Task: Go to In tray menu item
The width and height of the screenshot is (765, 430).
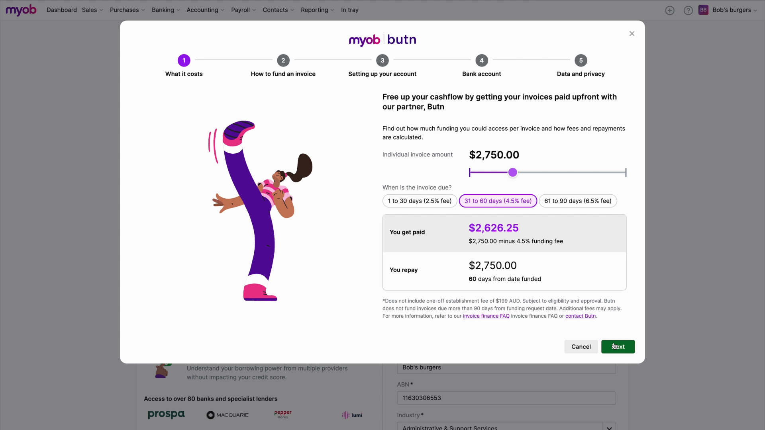Action: coord(349,10)
